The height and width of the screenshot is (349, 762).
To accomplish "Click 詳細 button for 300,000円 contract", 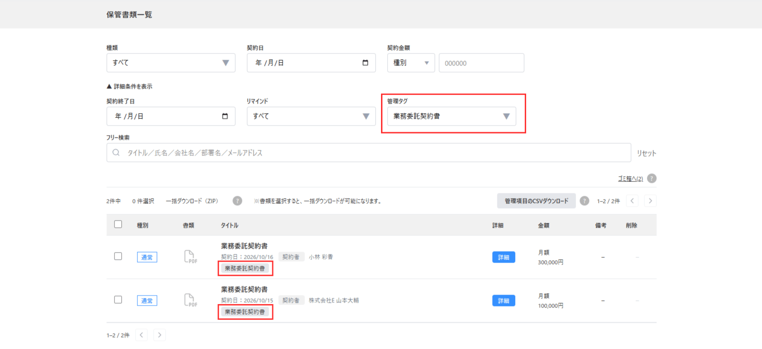I will click(504, 257).
